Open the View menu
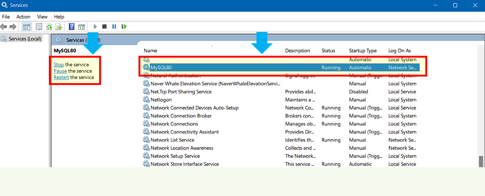 pyautogui.click(x=42, y=17)
